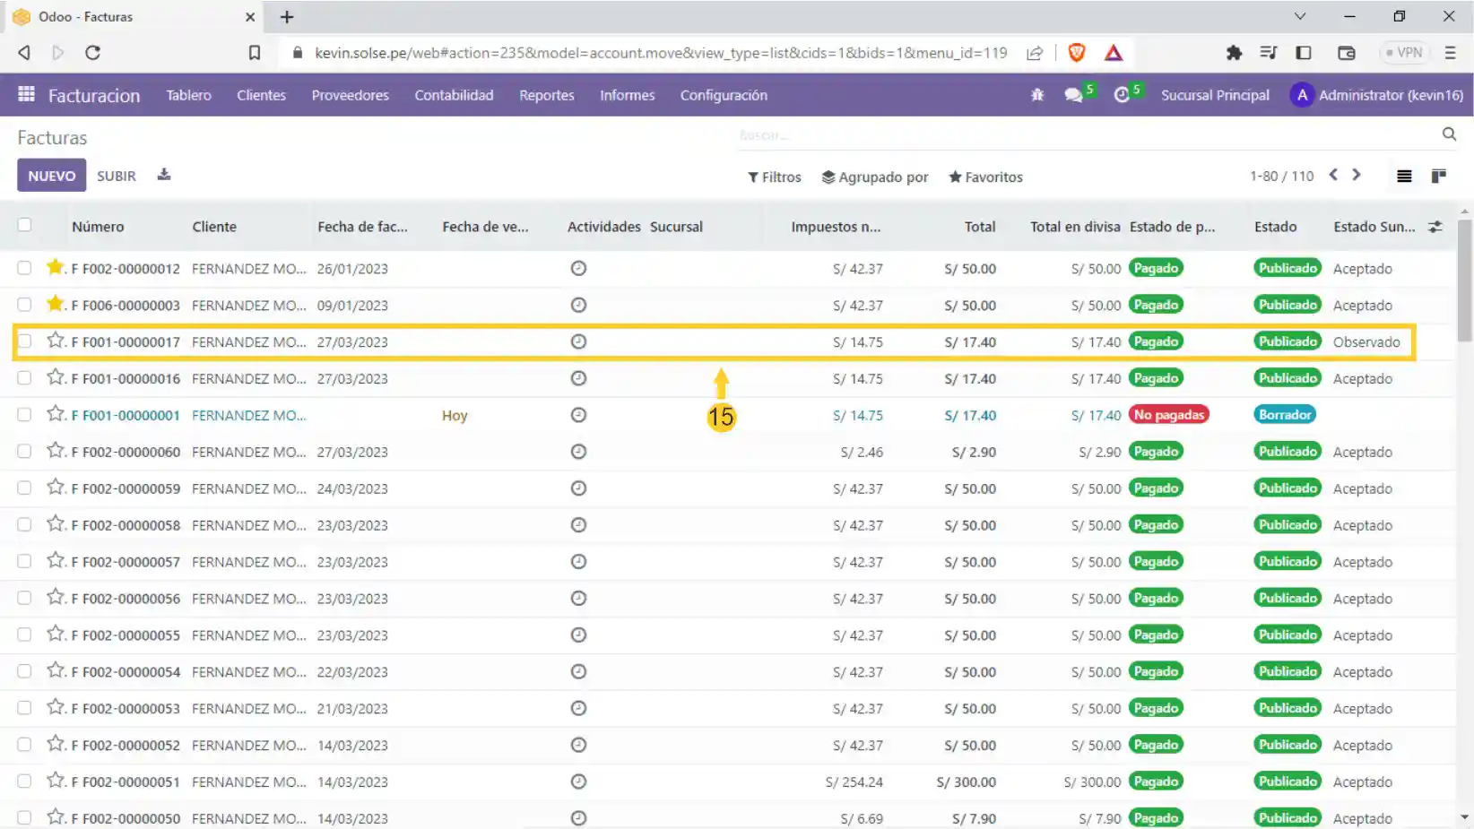
Task: Unstar invoice F F002-00000012
Action: [x=56, y=267]
